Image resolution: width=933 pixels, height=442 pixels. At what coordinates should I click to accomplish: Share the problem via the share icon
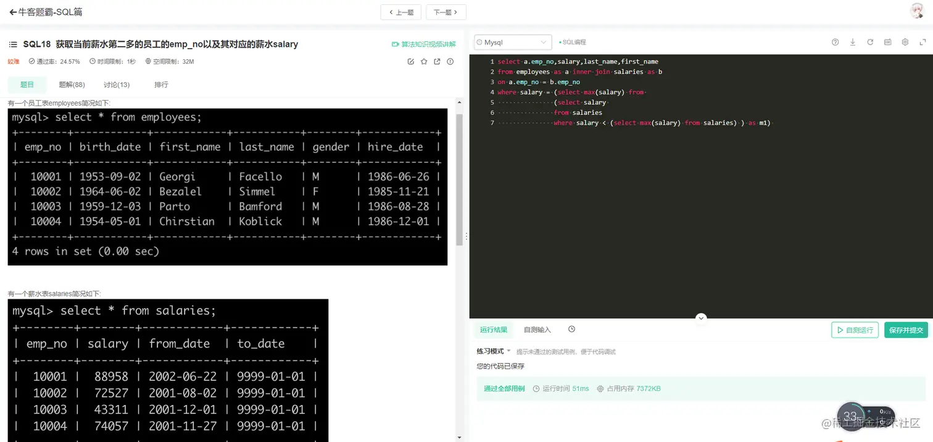(437, 62)
